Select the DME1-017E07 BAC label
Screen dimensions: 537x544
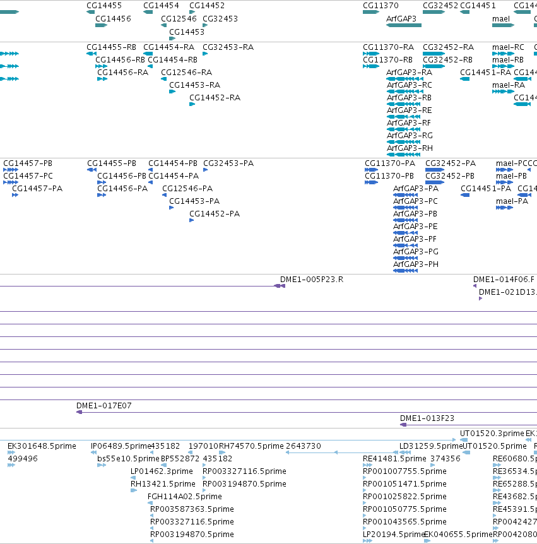coord(103,406)
